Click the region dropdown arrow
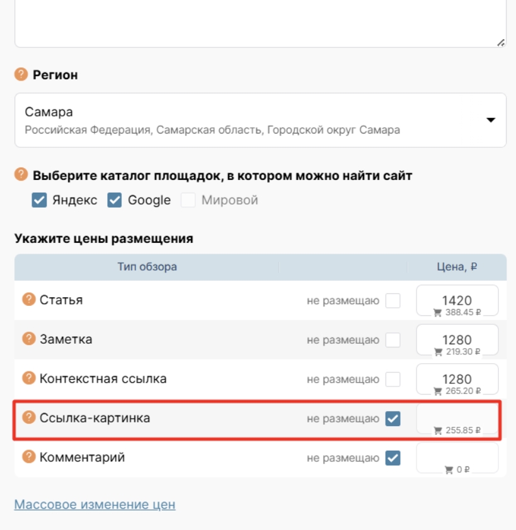Screen dimensions: 516x530 click(491, 120)
